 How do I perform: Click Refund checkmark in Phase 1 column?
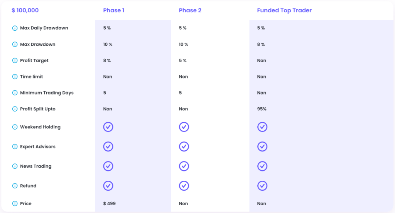(108, 186)
